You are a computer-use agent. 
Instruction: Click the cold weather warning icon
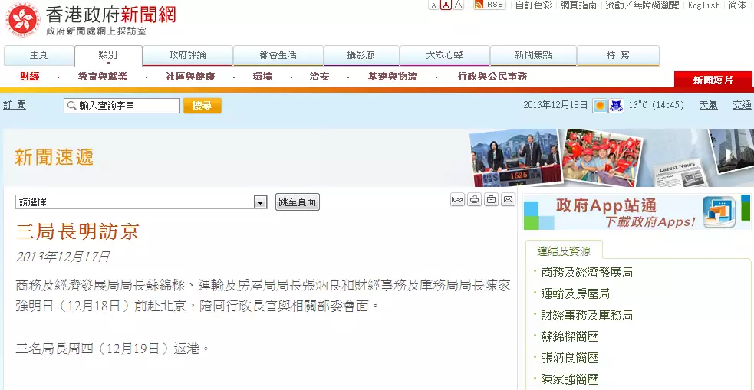616,106
